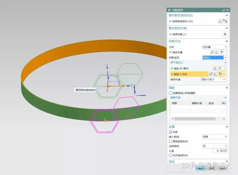Enable 高级曲线拟合 checkbox
Screen dimensions: 238x175
(x=171, y=141)
